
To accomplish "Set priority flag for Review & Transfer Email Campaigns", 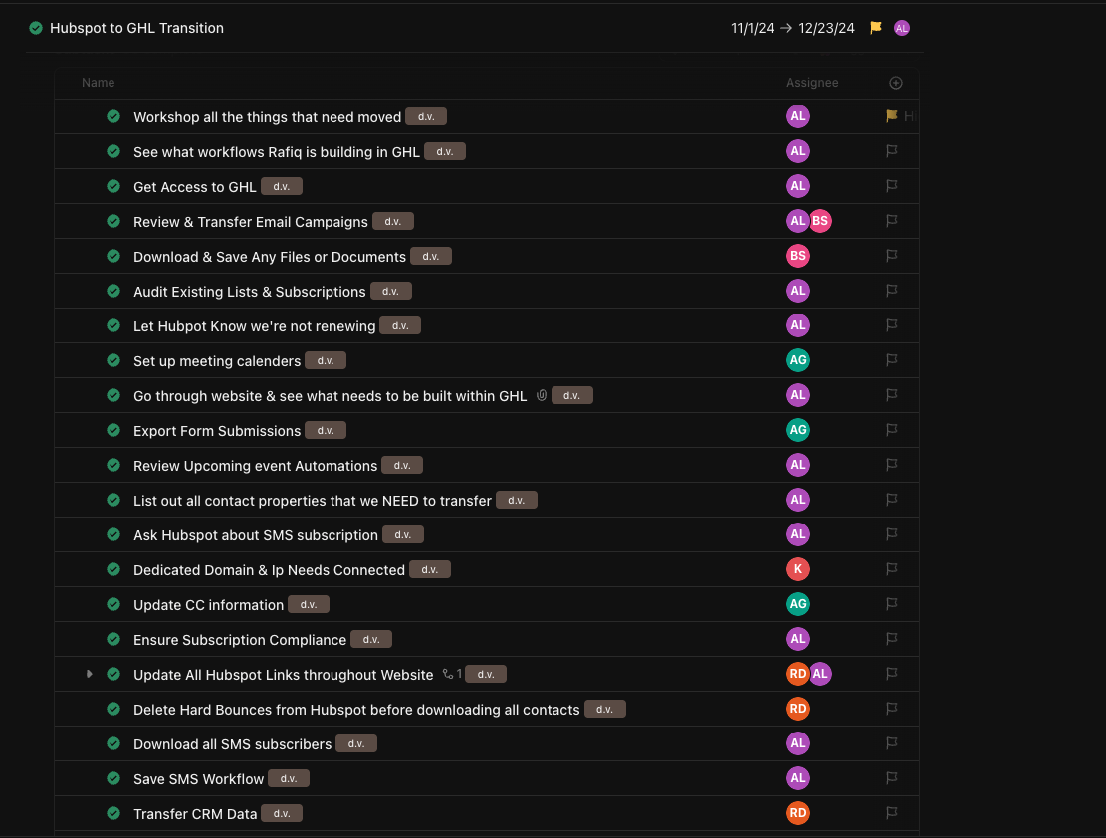I will [x=892, y=221].
